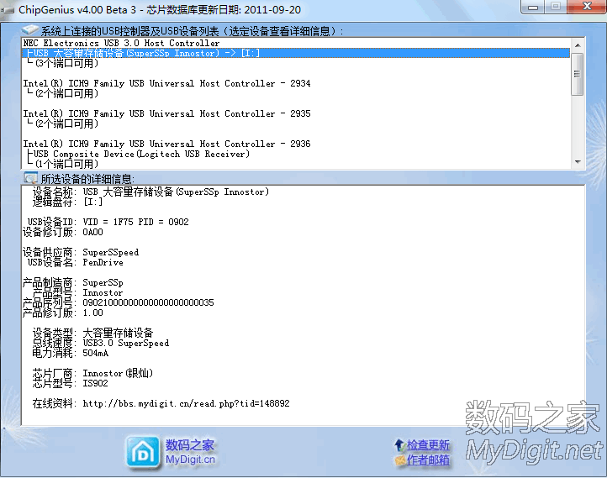Minimize the ChipGenius window
Screen dimensions: 607x478
tap(533, 7)
